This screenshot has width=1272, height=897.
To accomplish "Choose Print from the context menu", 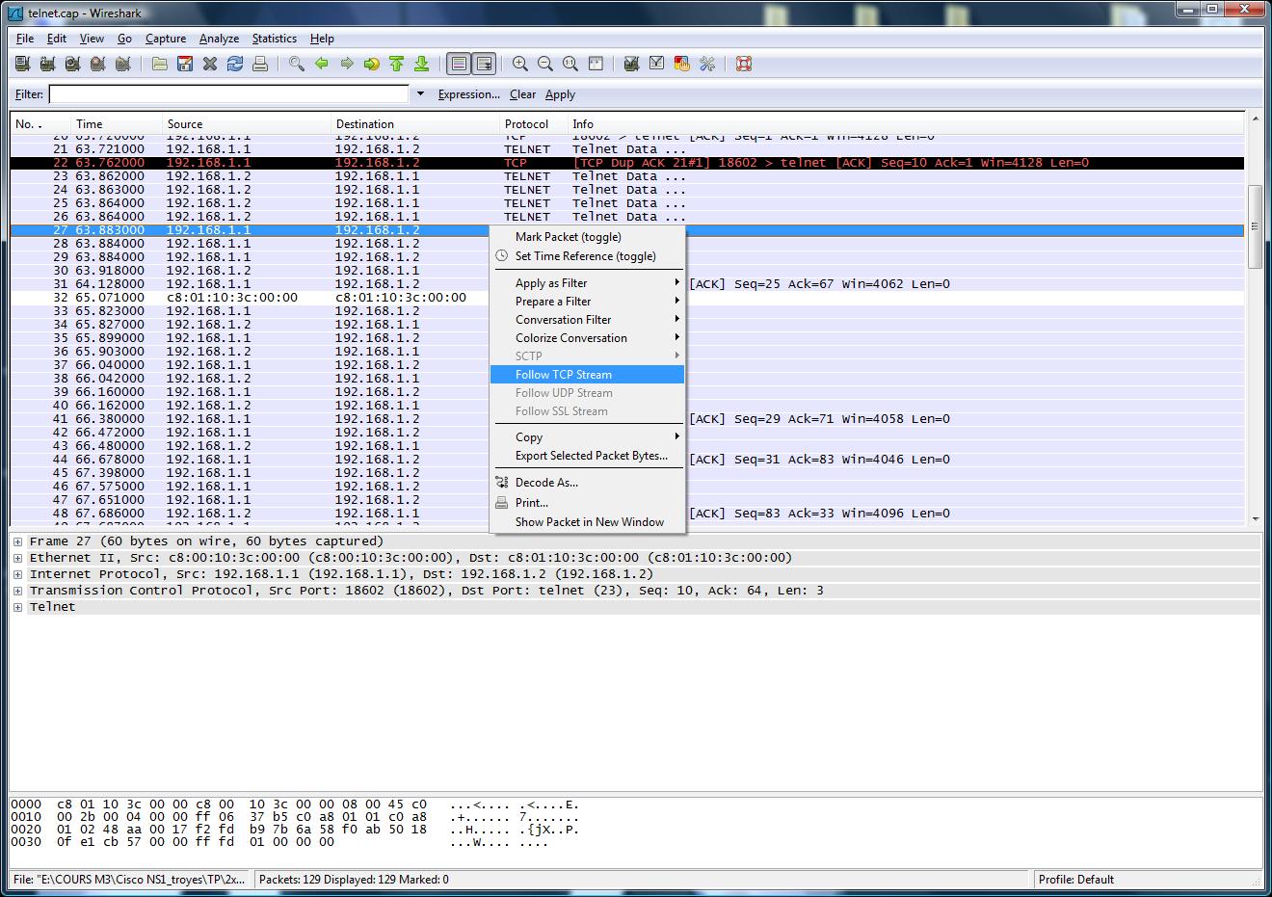I will tap(587, 503).
